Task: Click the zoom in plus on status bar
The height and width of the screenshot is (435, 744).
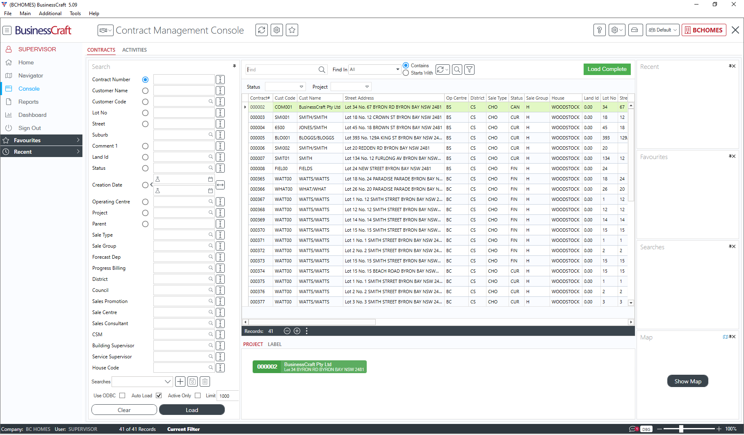Action: pos(719,429)
